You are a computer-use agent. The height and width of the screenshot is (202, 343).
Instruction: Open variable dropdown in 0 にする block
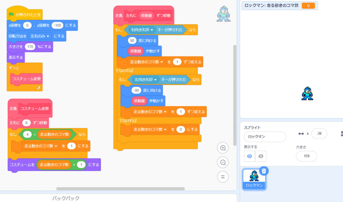[x=150, y=129]
